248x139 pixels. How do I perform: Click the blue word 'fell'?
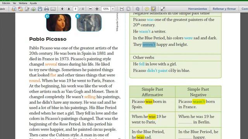point(142,64)
